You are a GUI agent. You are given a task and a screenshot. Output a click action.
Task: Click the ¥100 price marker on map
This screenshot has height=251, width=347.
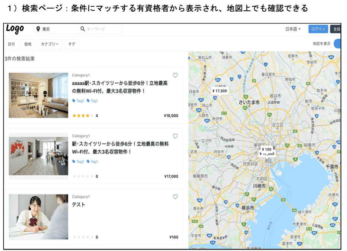point(266,149)
